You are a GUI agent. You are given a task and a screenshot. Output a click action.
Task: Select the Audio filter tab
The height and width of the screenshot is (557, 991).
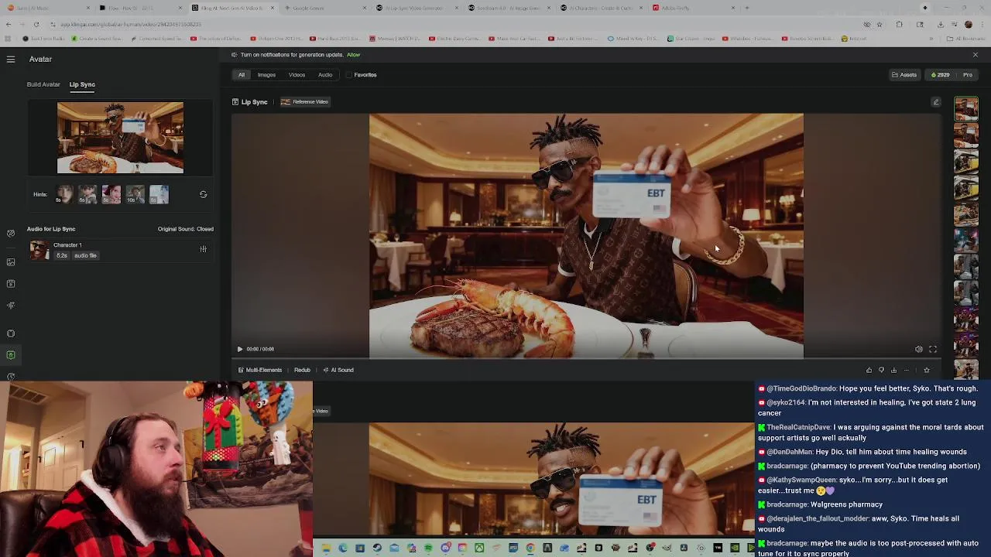325,75
